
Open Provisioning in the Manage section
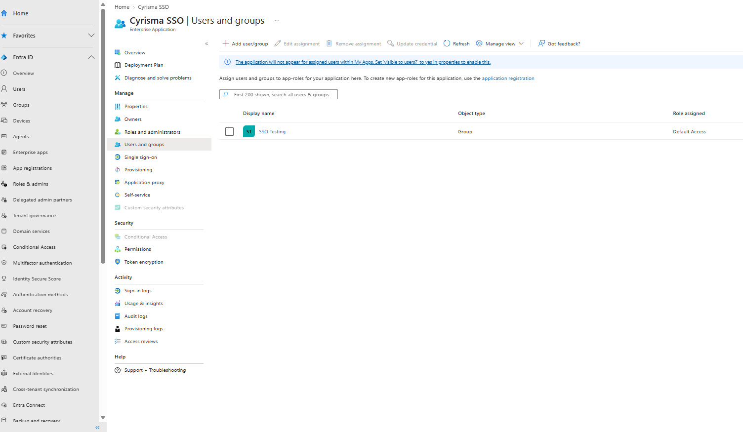pos(138,170)
